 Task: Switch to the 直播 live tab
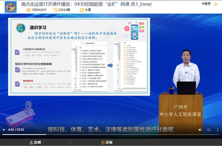(x=35, y=142)
